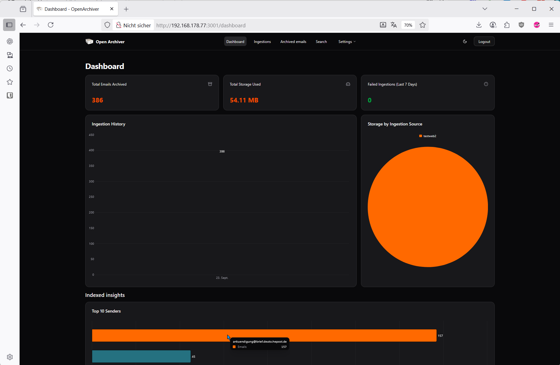Image resolution: width=560 pixels, height=365 pixels.
Task: Open Bitwarden shield in sidebar
Action: (10, 95)
